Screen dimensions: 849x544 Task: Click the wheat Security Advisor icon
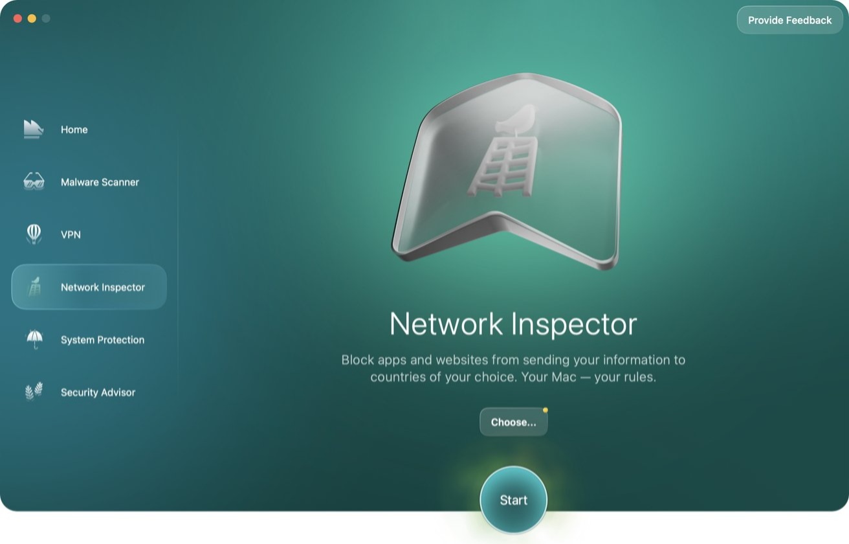coord(34,392)
